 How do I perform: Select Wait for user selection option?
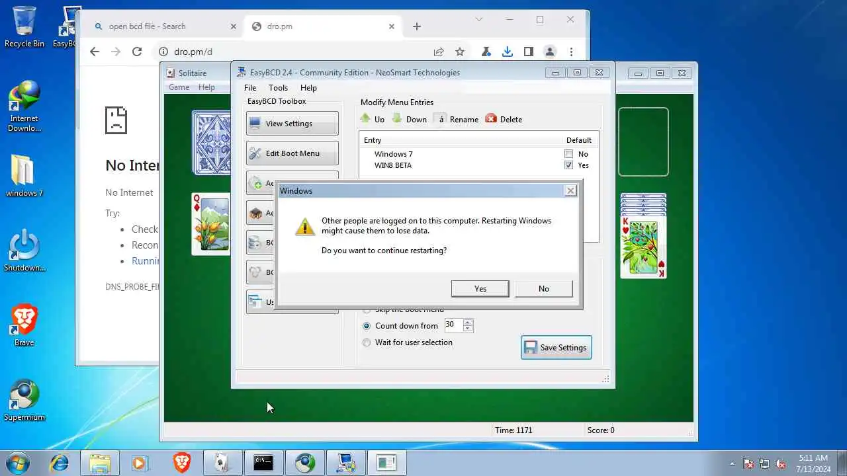[x=367, y=342]
